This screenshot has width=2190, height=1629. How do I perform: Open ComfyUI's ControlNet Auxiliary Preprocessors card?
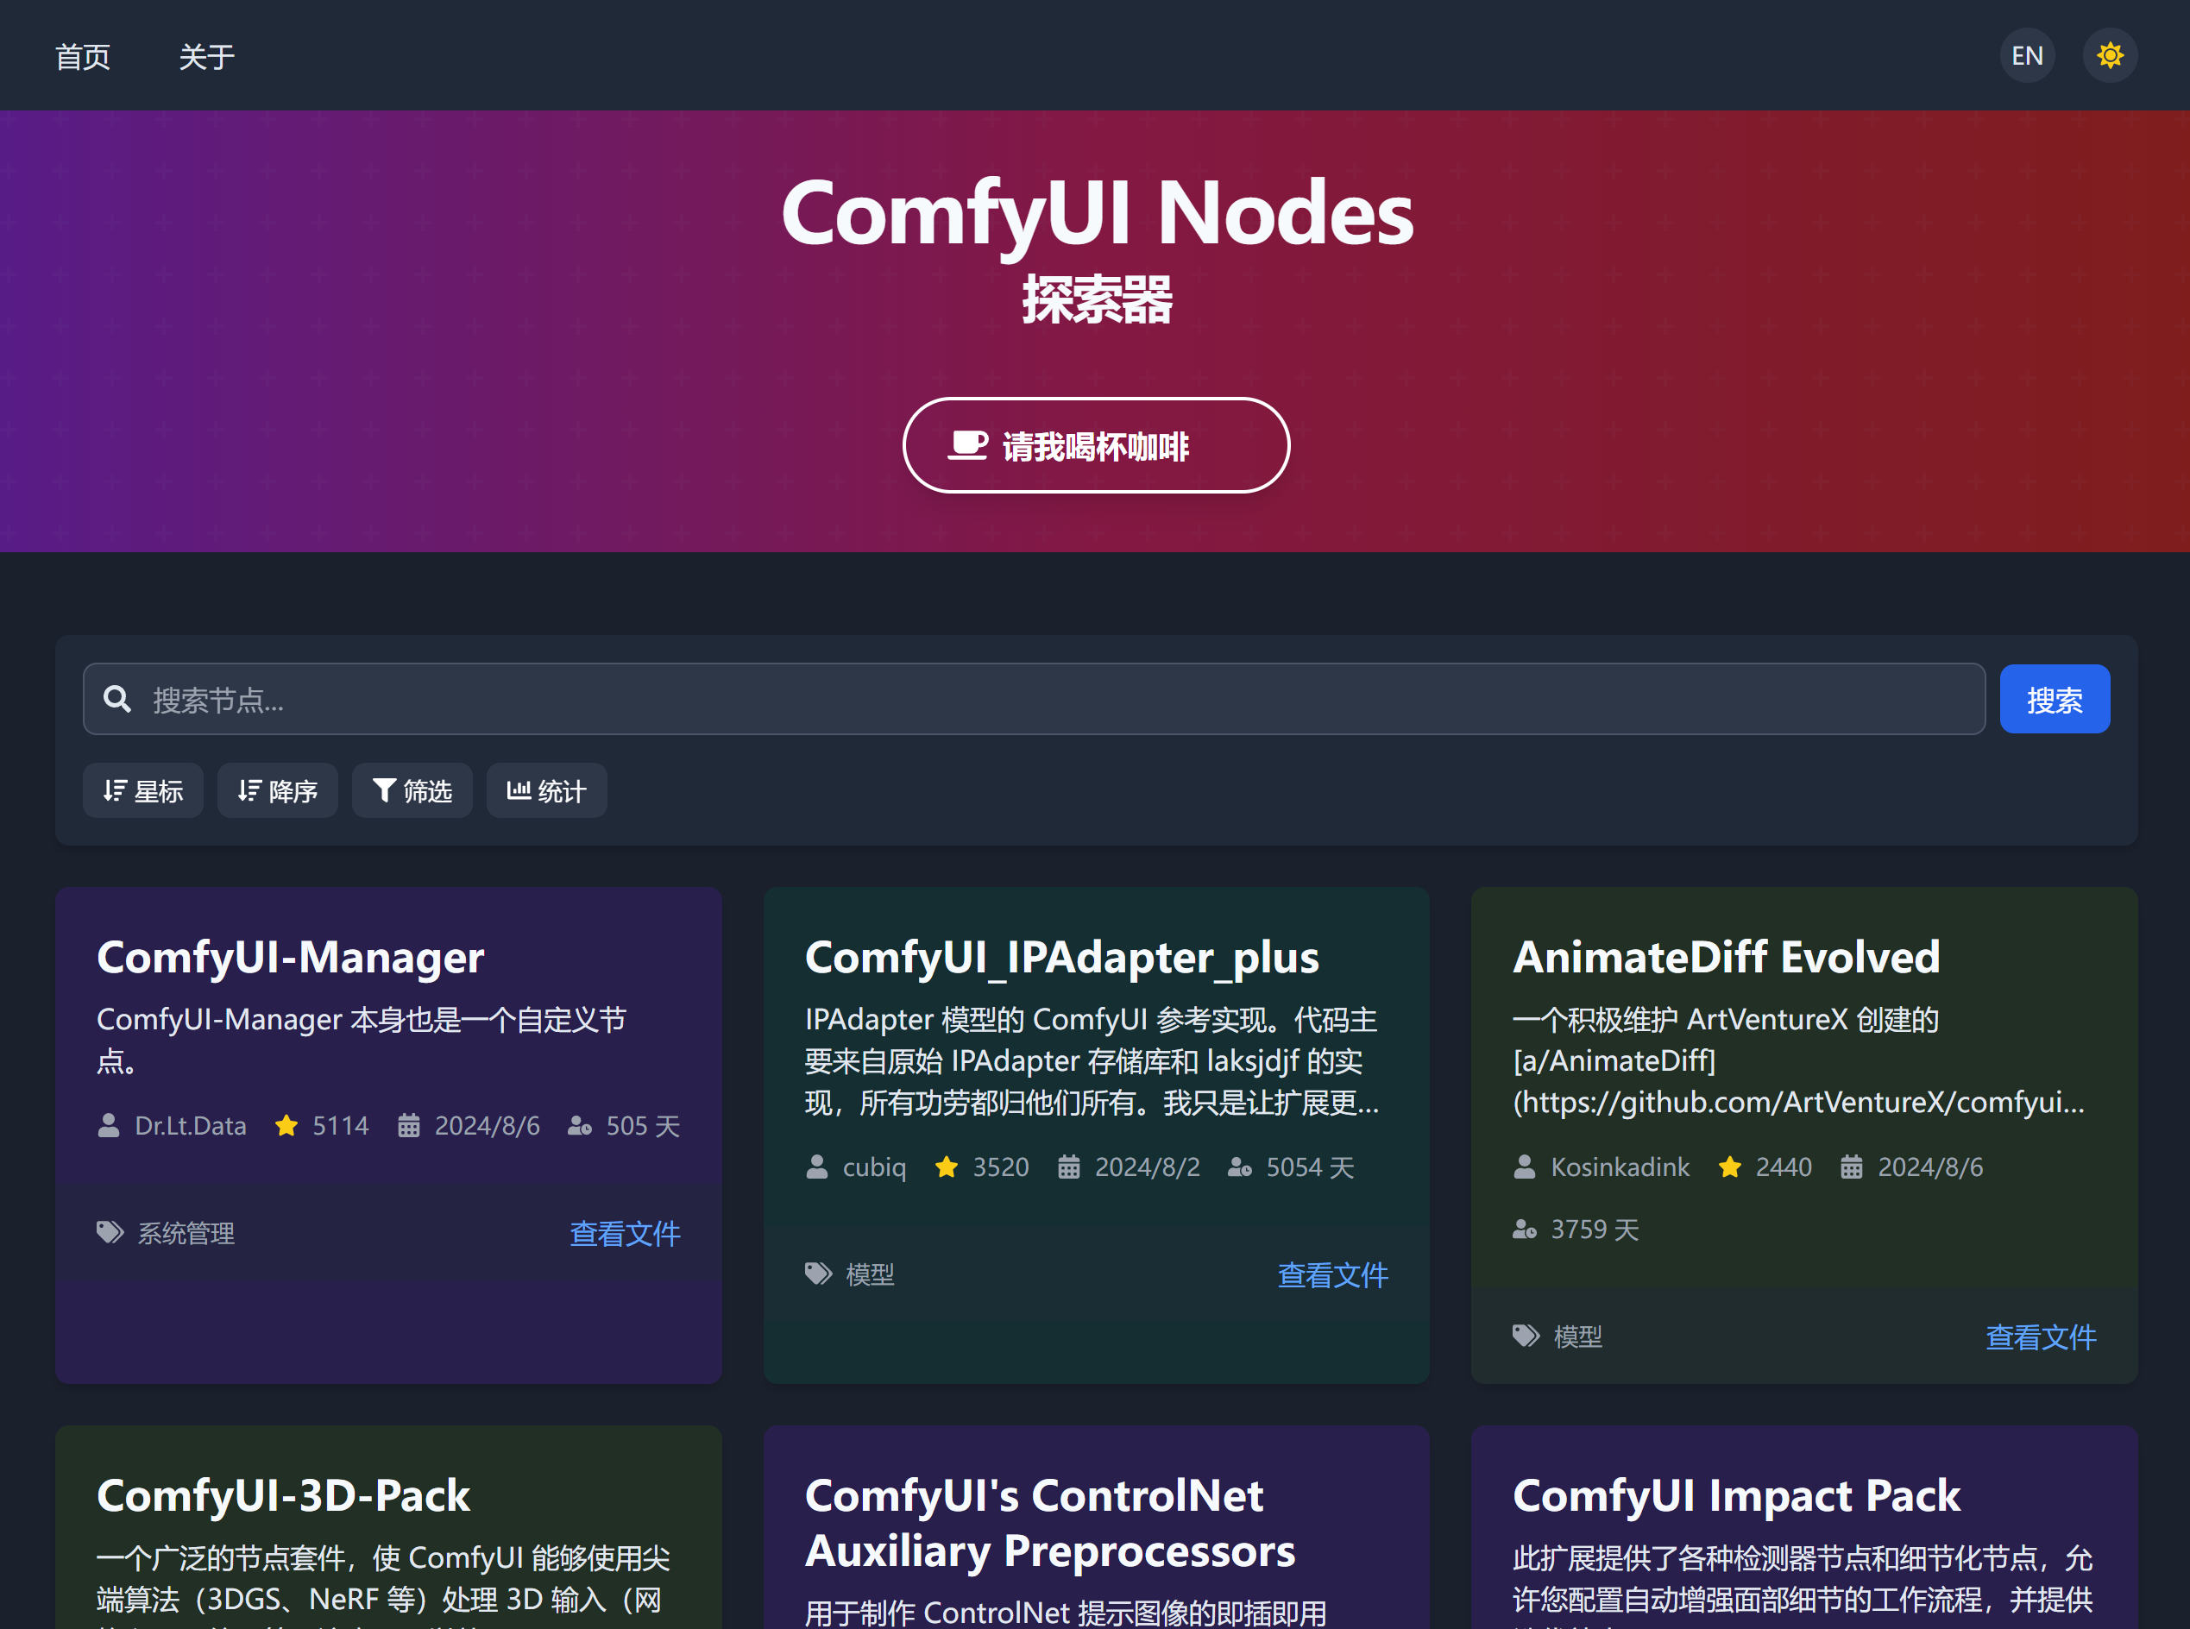click(x=1050, y=1523)
